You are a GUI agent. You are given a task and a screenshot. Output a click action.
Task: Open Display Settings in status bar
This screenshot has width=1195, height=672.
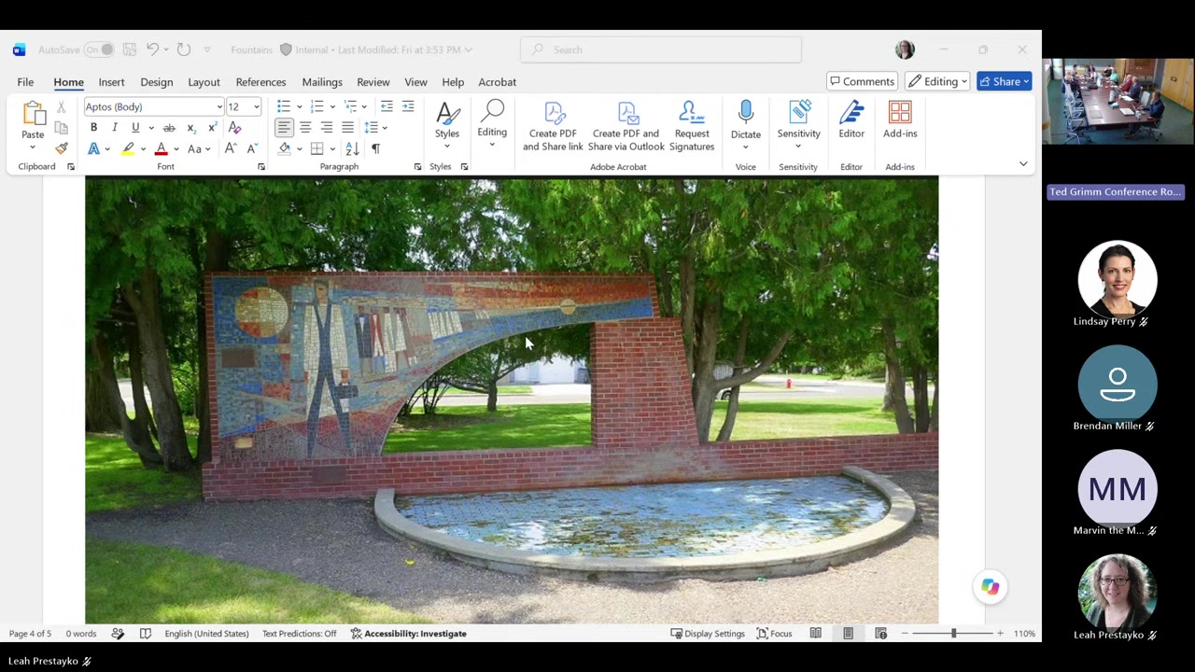[708, 634]
